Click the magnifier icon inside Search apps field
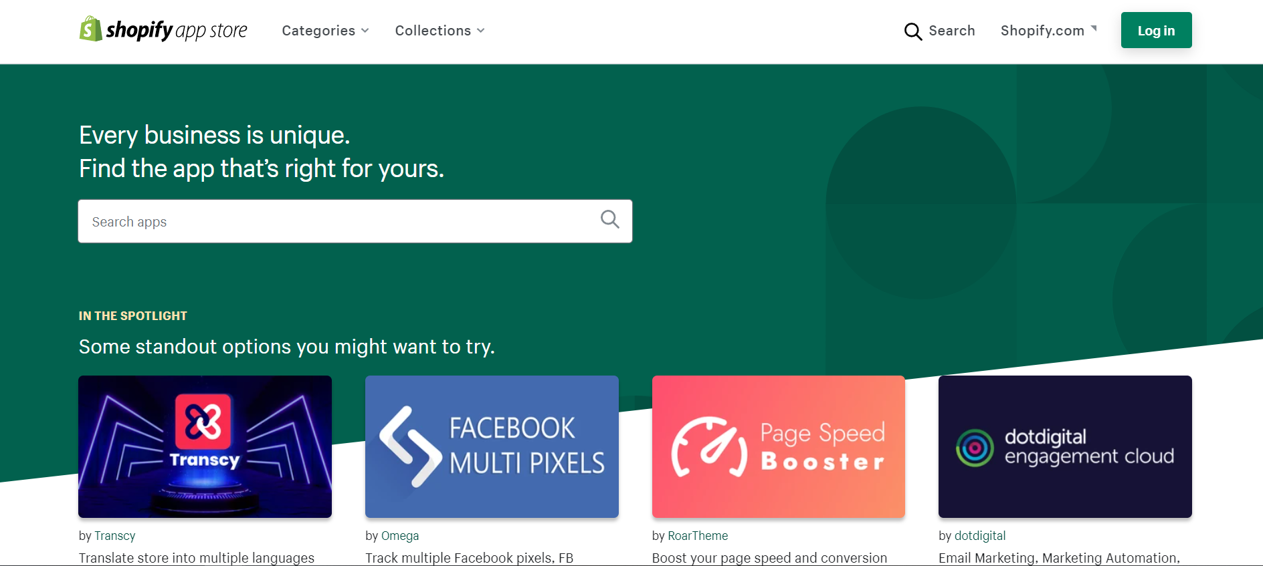 click(609, 219)
